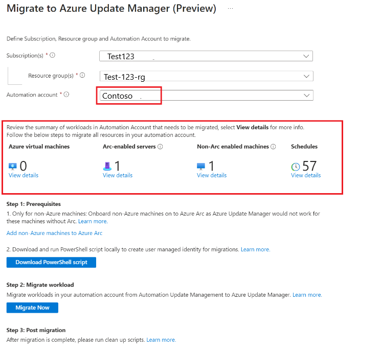Open Learn more about user managed identity
The width and height of the screenshot is (381, 352).
point(255,249)
